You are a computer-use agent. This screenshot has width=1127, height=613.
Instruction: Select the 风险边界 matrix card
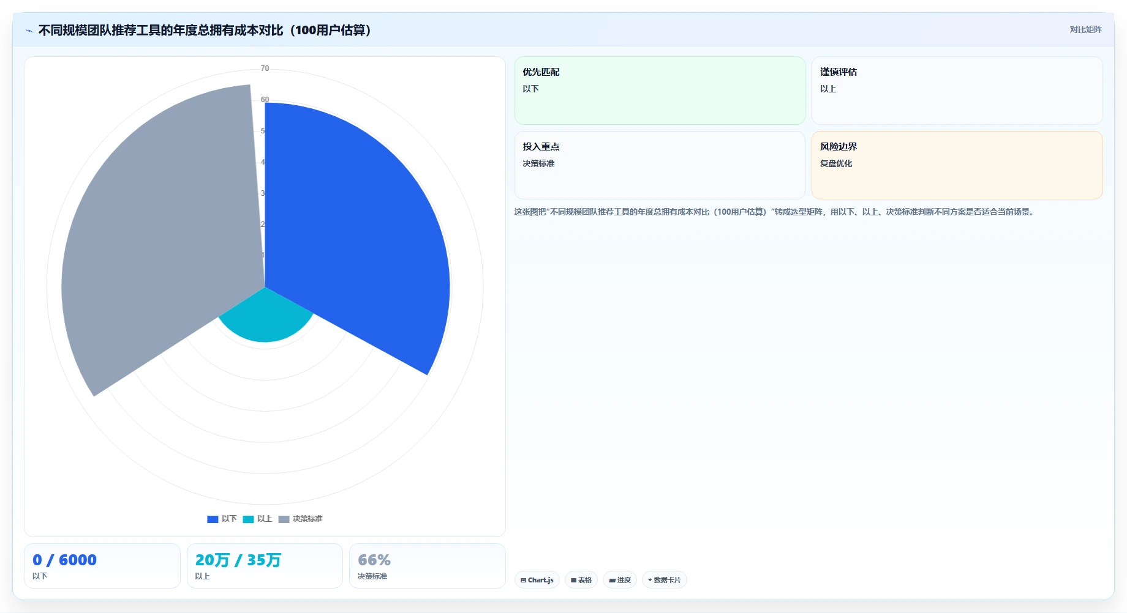pos(957,165)
